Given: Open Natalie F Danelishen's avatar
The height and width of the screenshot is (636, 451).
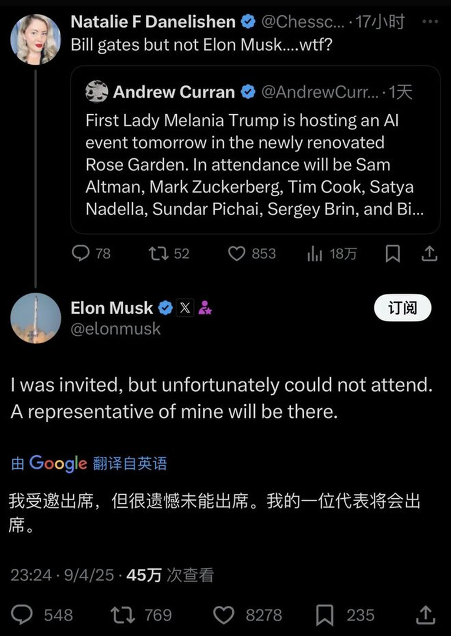Looking at the screenshot, I should [x=36, y=39].
